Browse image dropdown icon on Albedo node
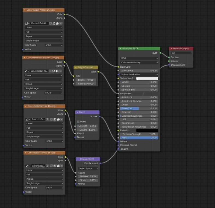Image resolution: width=215 pixels, height=208 pixels. [27, 23]
